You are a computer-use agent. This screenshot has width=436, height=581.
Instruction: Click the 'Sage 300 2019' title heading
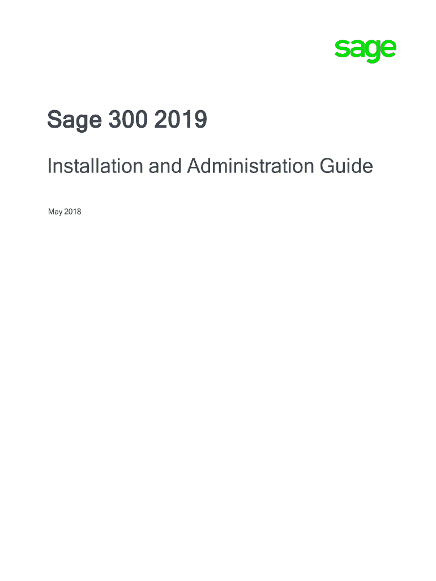pyautogui.click(x=127, y=120)
